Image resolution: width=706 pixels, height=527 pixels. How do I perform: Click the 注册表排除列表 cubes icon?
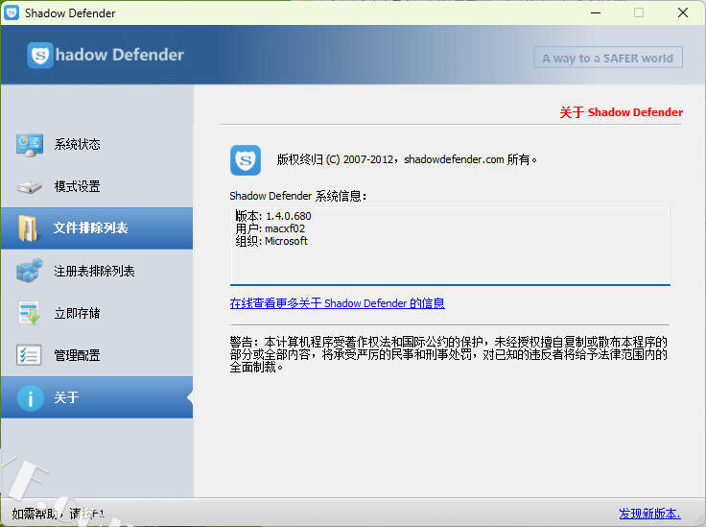[x=30, y=271]
